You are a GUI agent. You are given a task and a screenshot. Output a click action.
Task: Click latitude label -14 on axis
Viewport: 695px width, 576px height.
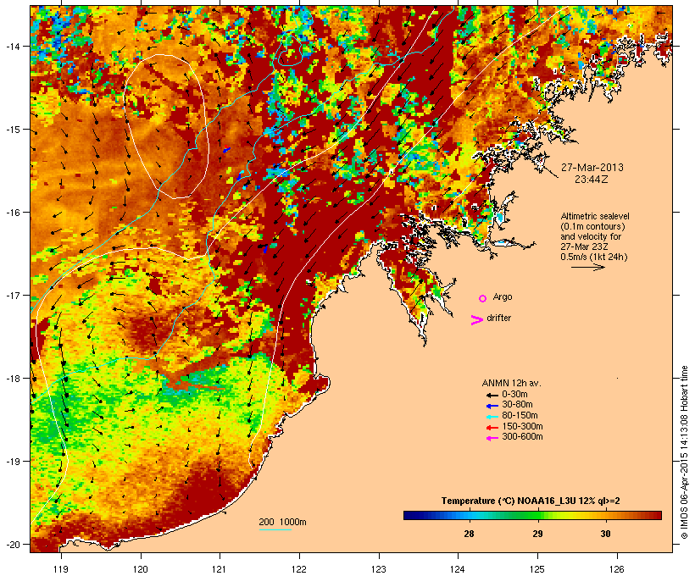coord(11,47)
